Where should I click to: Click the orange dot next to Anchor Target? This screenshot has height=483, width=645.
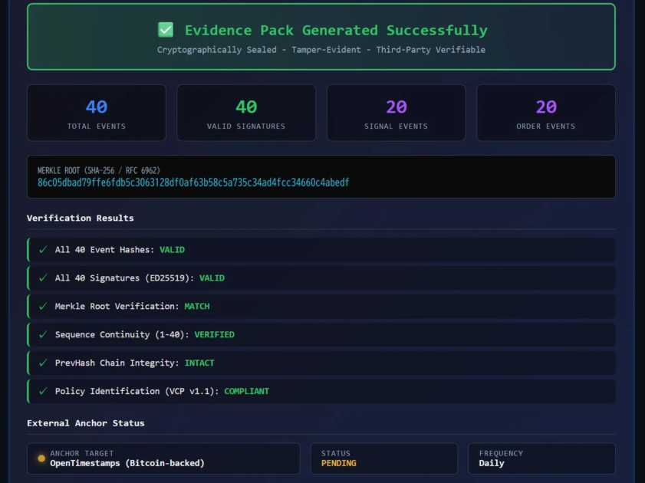point(41,458)
